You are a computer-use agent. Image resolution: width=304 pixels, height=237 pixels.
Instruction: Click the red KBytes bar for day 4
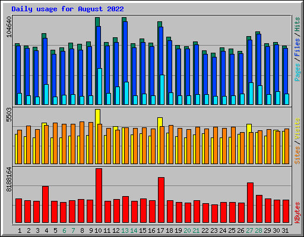[45, 204]
